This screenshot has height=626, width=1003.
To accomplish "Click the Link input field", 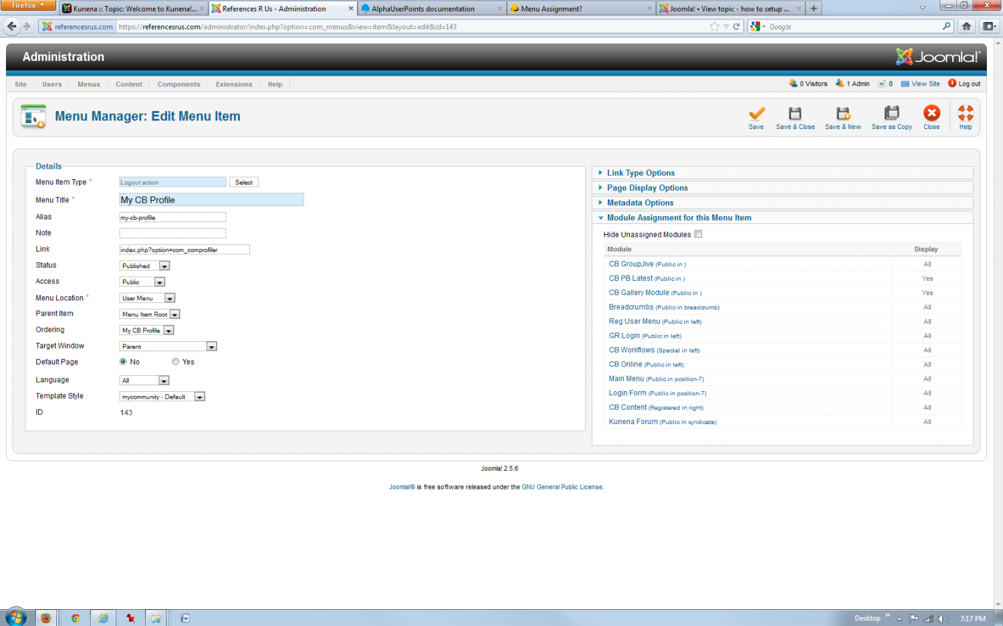I will tap(185, 249).
